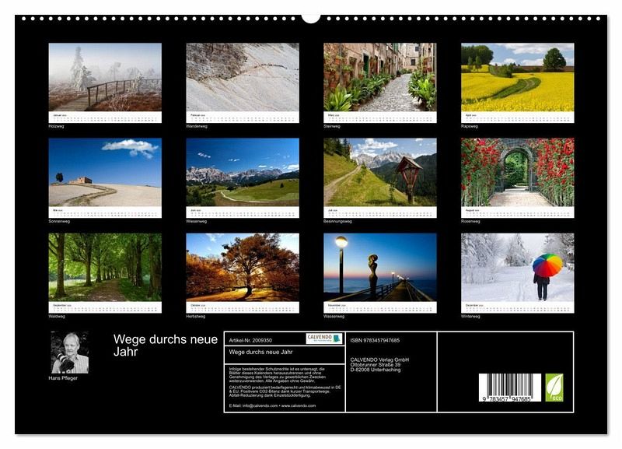
Task: Click the caption 'Rapsweg'
Action: [470, 126]
